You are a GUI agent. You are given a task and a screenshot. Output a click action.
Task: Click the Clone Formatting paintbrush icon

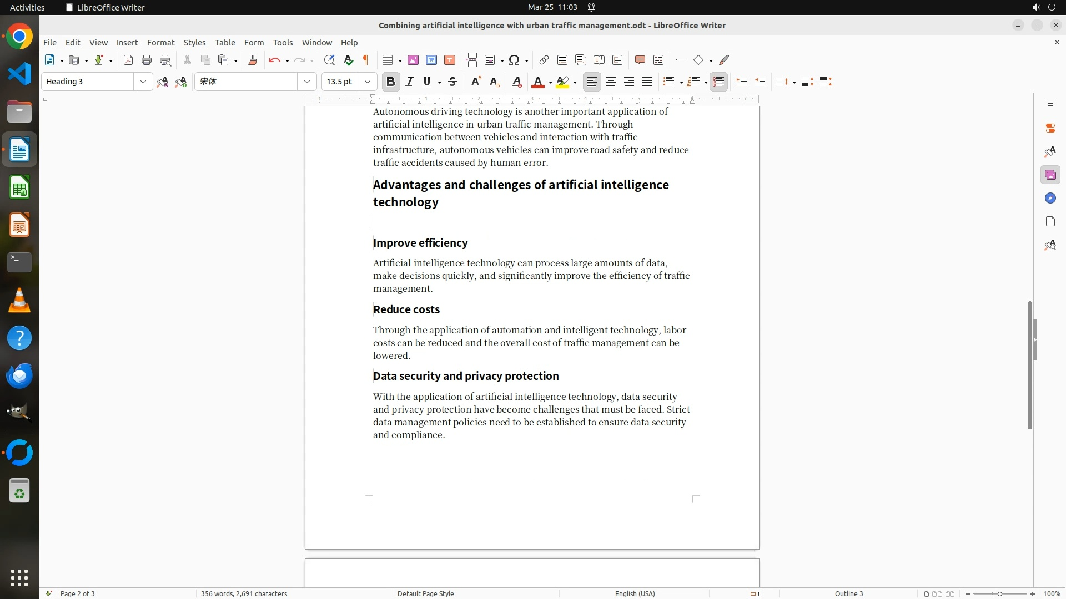[x=253, y=60]
